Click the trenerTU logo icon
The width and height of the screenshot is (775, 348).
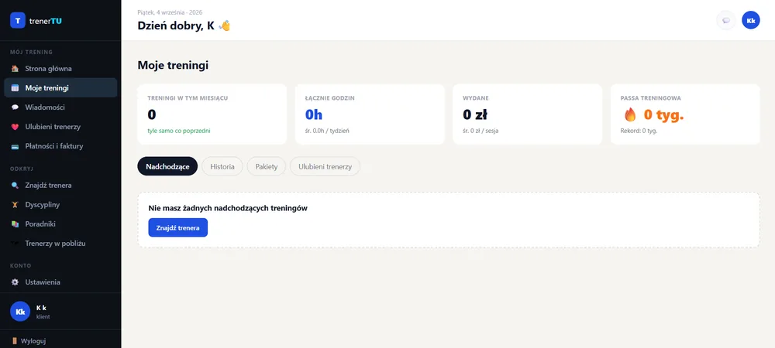[18, 20]
